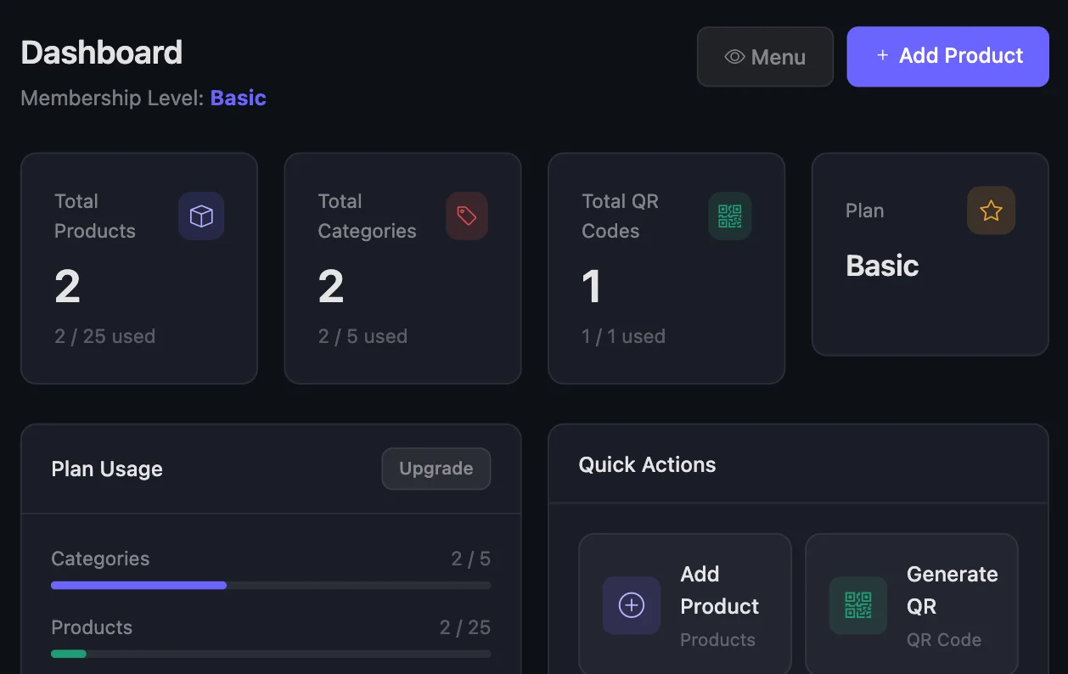Viewport: 1068px width, 674px height.
Task: Open the Generate QR quick action card
Action: pyautogui.click(x=911, y=605)
